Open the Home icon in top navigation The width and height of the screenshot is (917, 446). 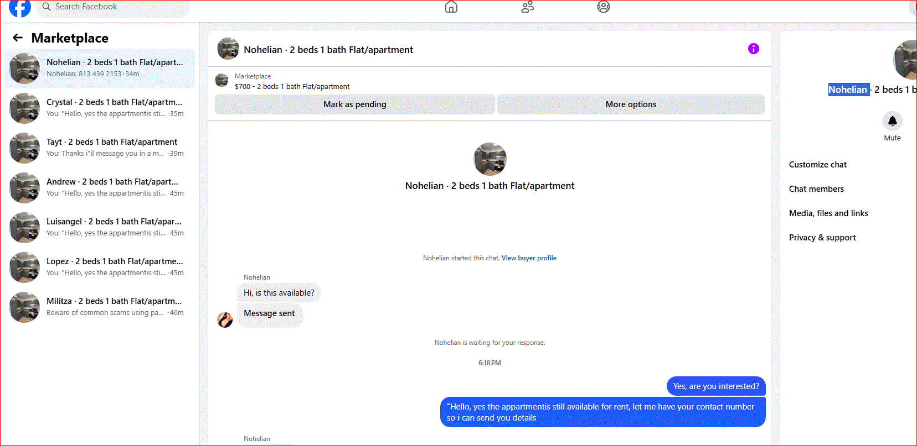pyautogui.click(x=451, y=7)
